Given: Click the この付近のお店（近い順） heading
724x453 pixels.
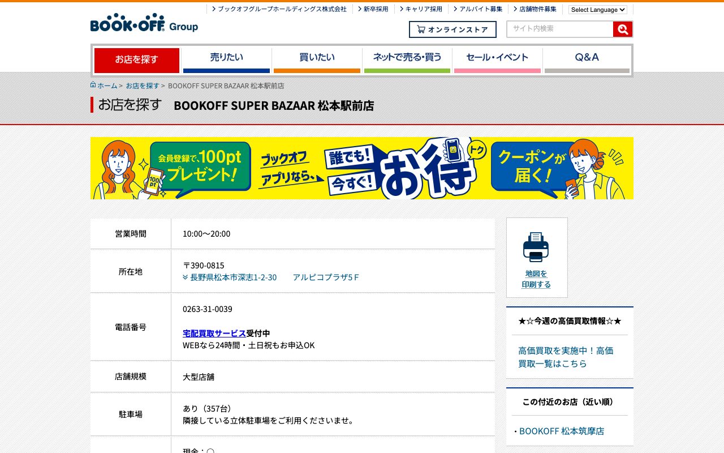Looking at the screenshot, I should click(570, 402).
